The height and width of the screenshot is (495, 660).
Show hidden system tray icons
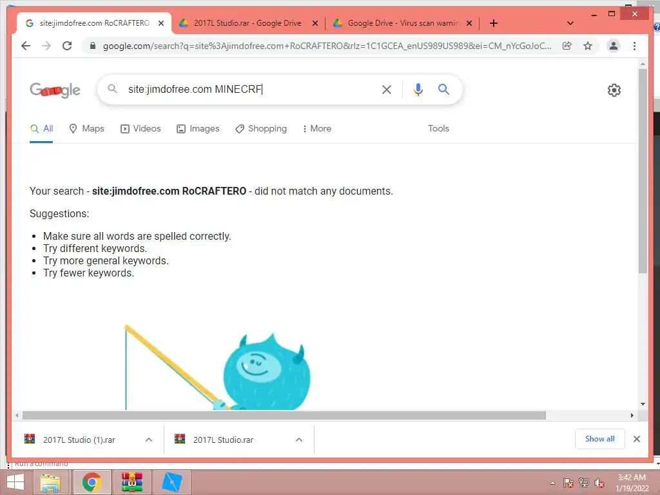552,483
